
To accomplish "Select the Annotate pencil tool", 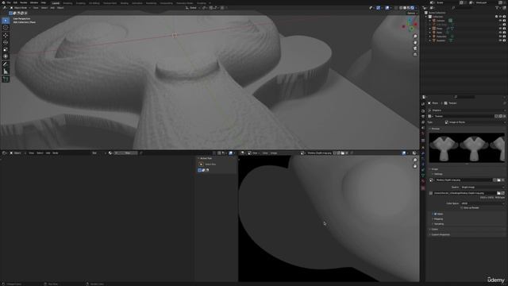I will [6, 64].
